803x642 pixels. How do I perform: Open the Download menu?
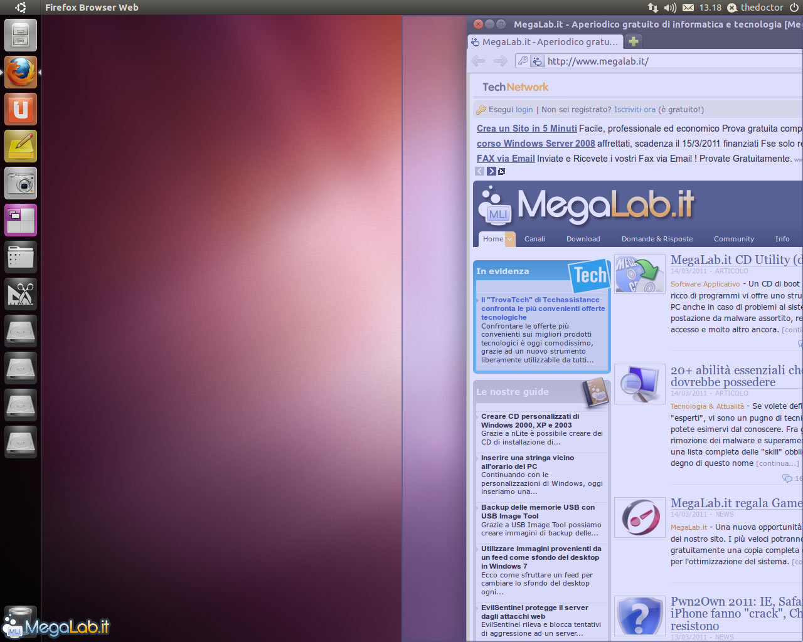[x=583, y=239]
